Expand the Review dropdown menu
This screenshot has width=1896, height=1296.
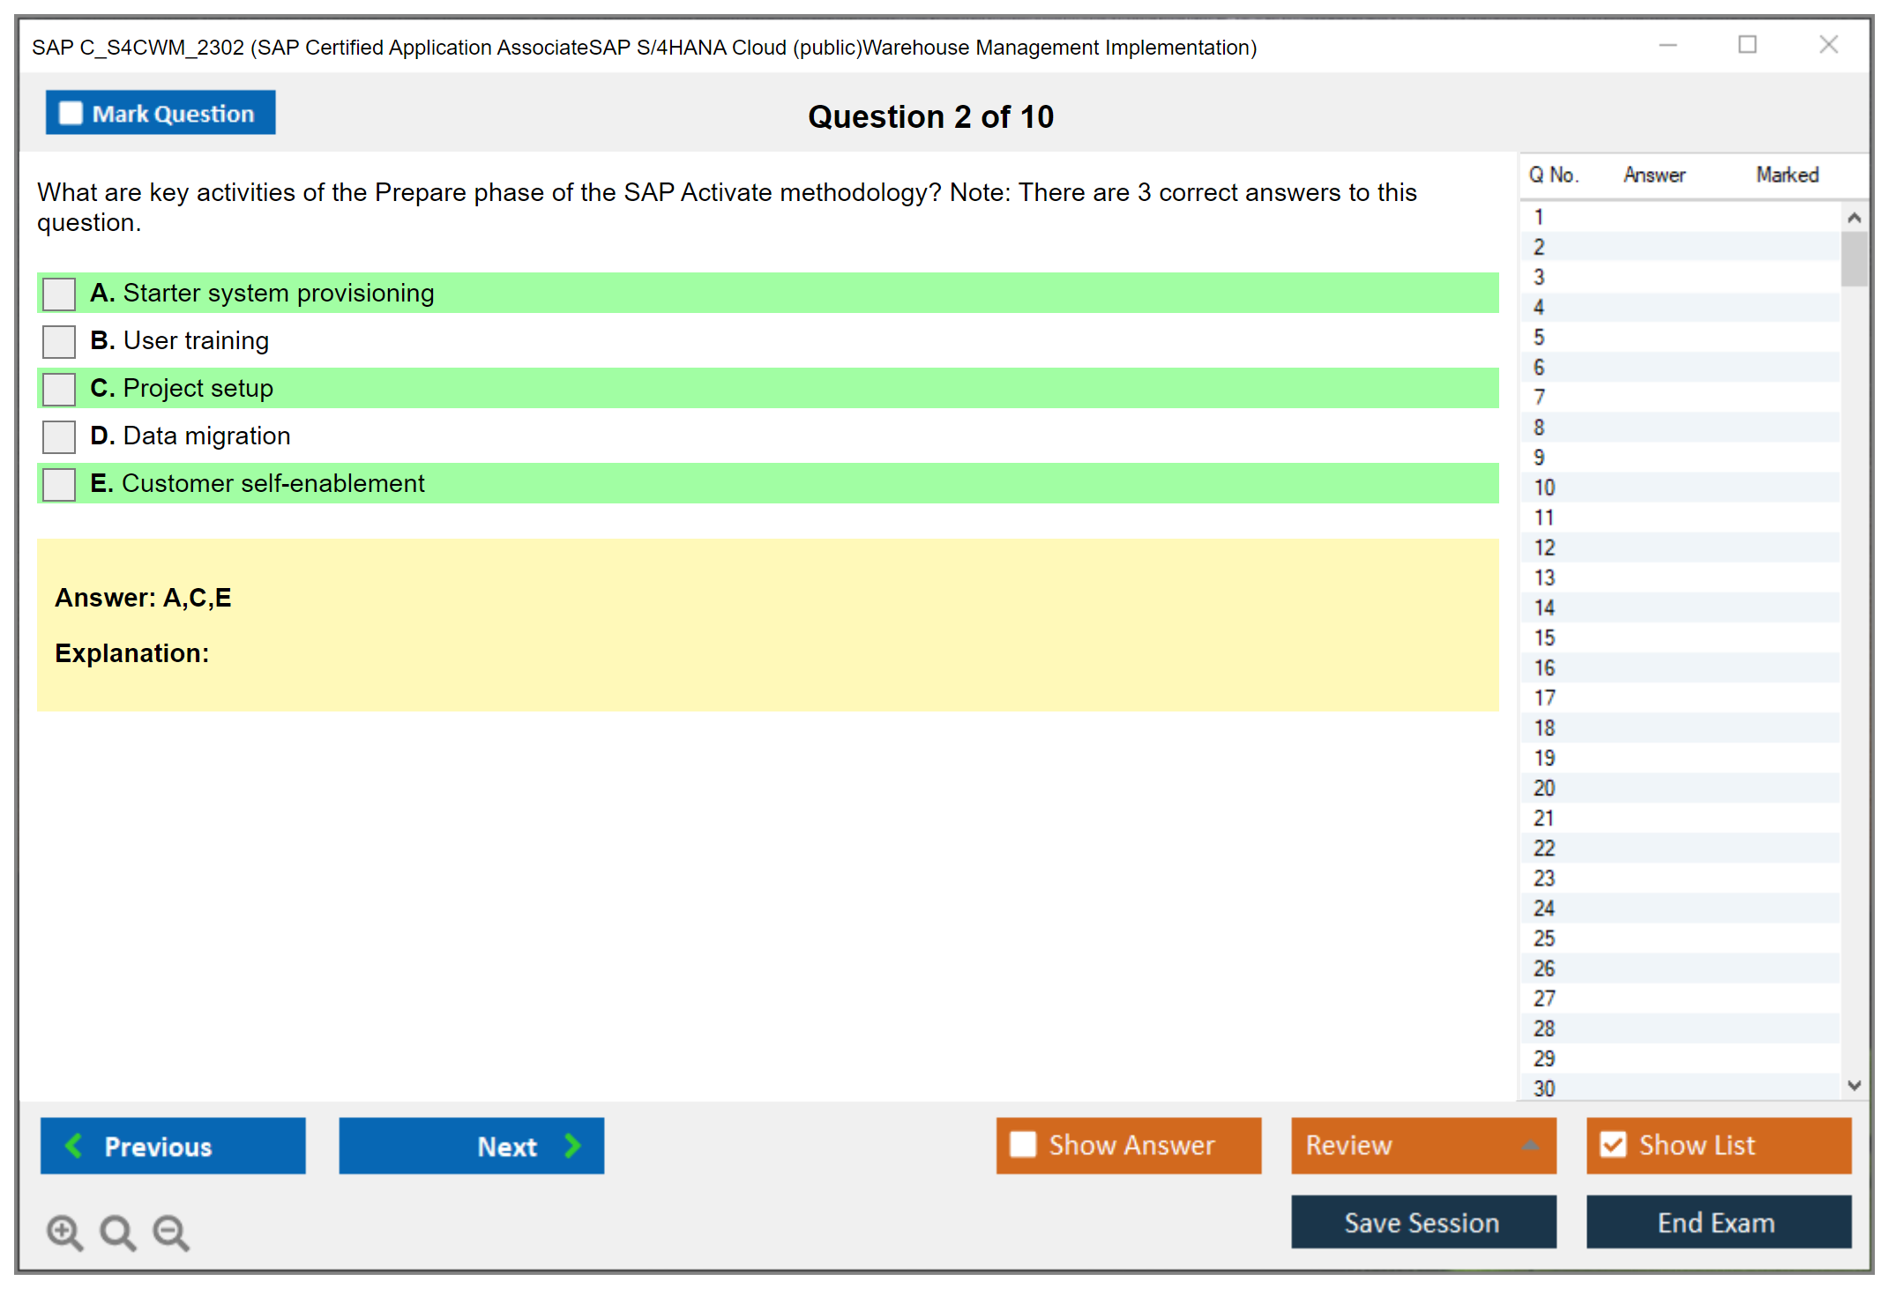[x=1530, y=1145]
